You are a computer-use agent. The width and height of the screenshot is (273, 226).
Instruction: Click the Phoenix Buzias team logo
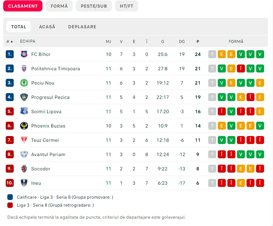click(x=24, y=126)
